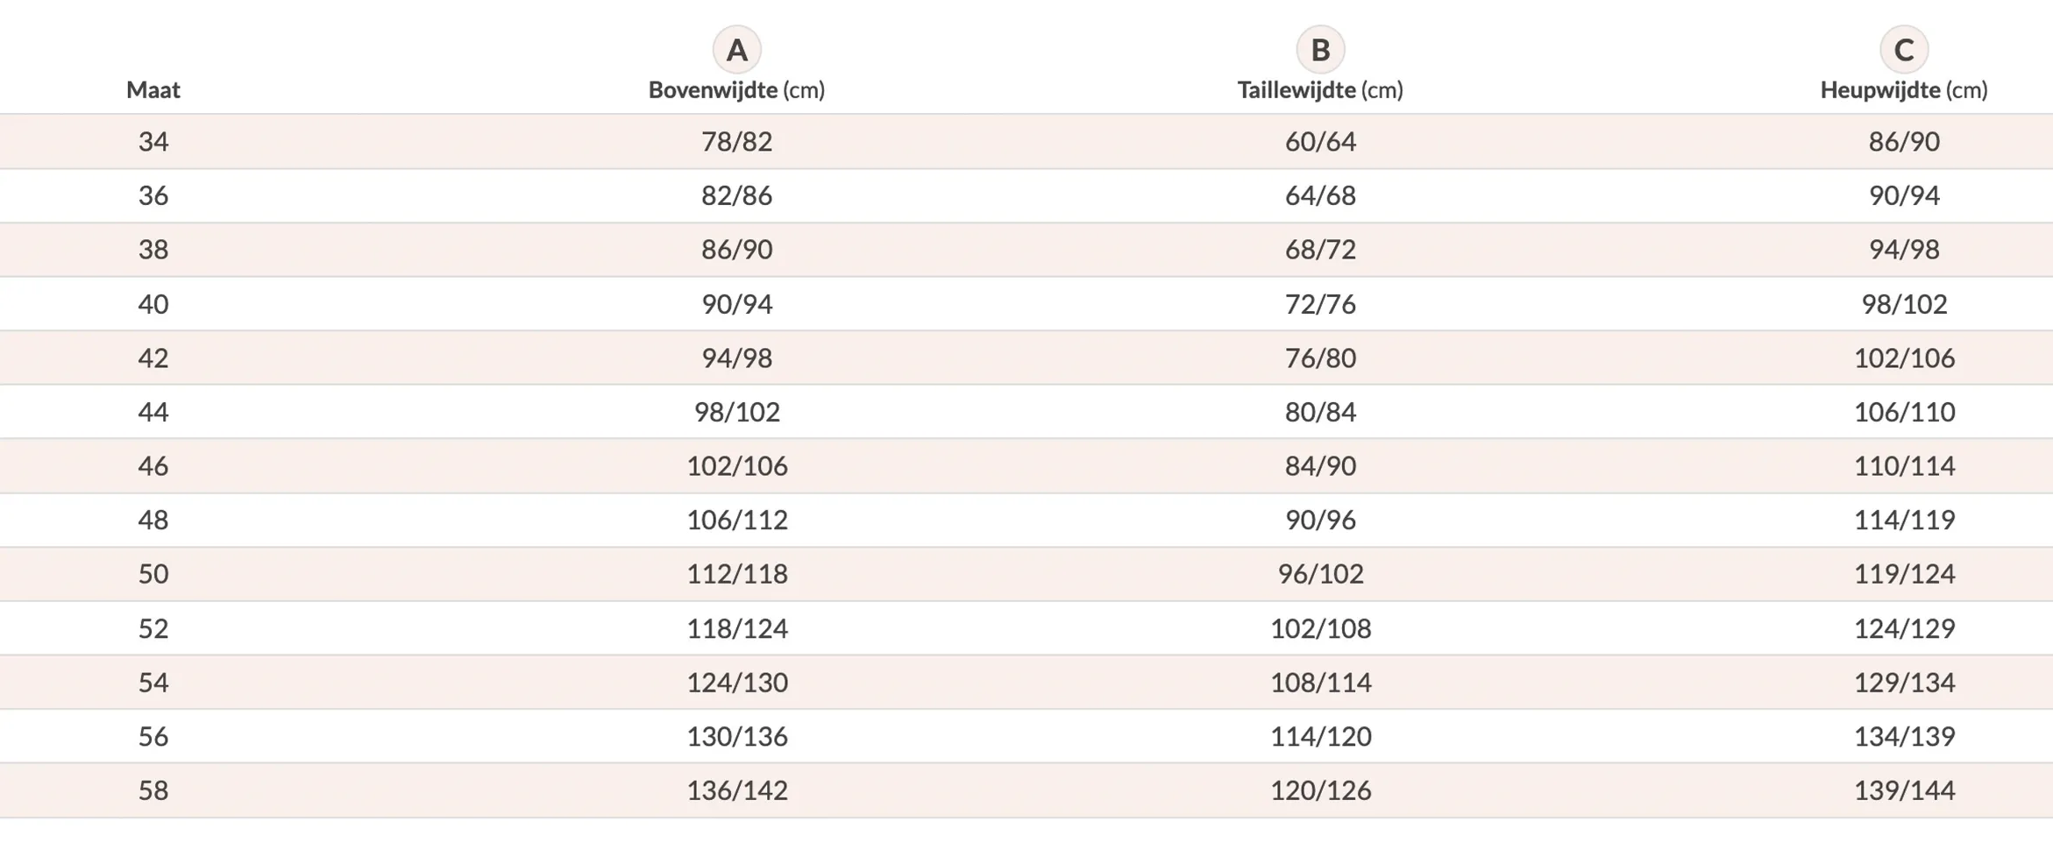Click the 120/126 Taillewijdte value
Image resolution: width=2053 pixels, height=850 pixels.
coord(1320,790)
